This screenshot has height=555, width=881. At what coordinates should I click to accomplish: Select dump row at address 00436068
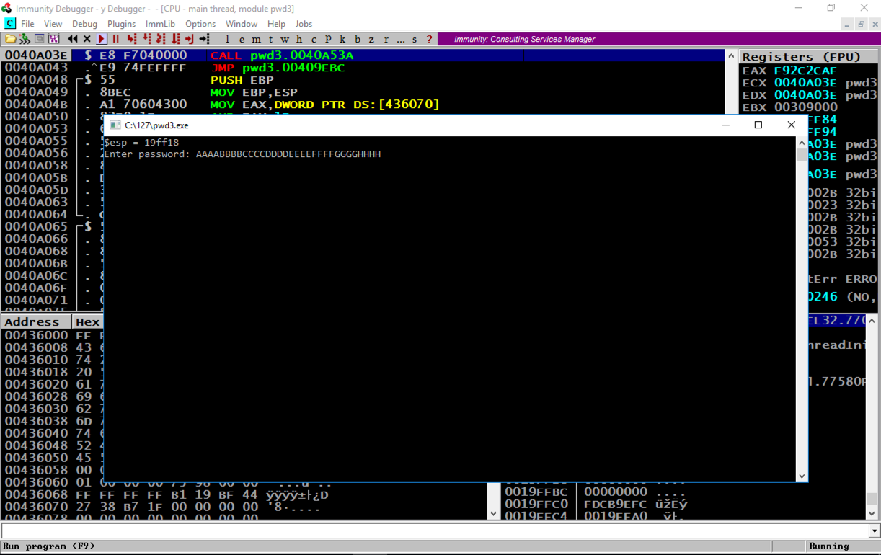coord(244,495)
